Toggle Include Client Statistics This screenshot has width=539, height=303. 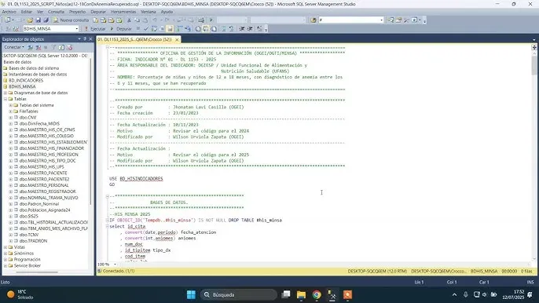[188, 29]
